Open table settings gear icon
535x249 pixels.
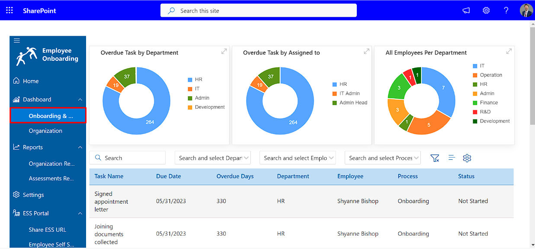click(x=467, y=158)
